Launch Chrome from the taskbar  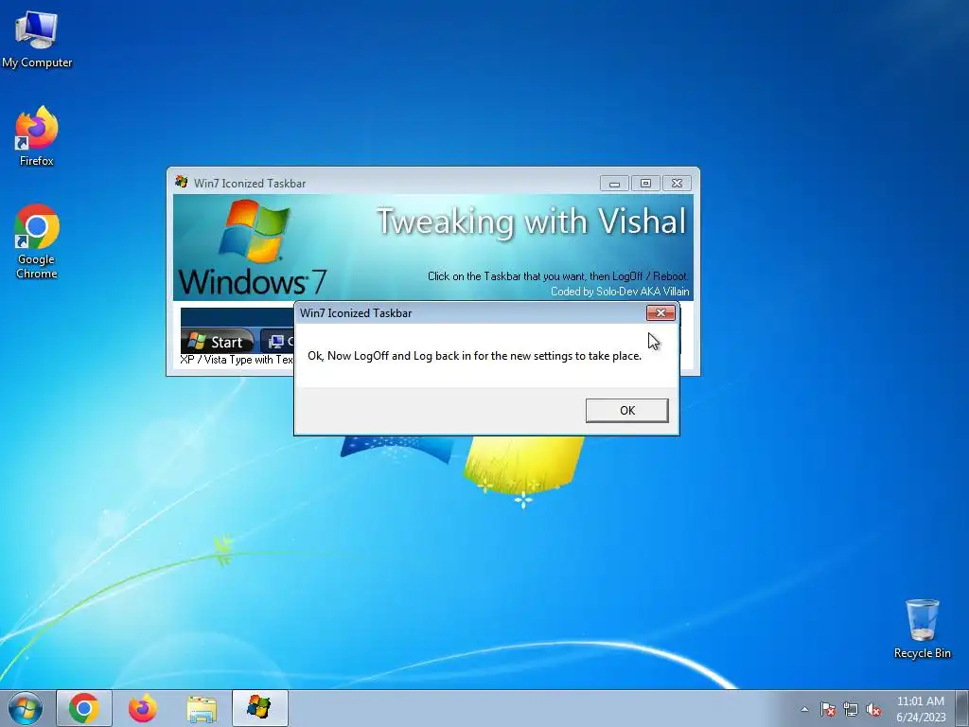coord(84,708)
